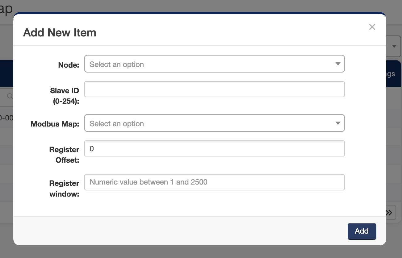Click inside the Slave ID field
Viewport: 402px width, 258px height.
215,89
